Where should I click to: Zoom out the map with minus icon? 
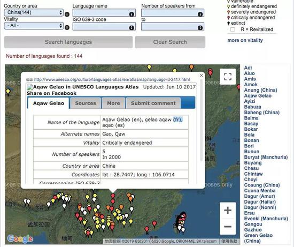(228, 227)
